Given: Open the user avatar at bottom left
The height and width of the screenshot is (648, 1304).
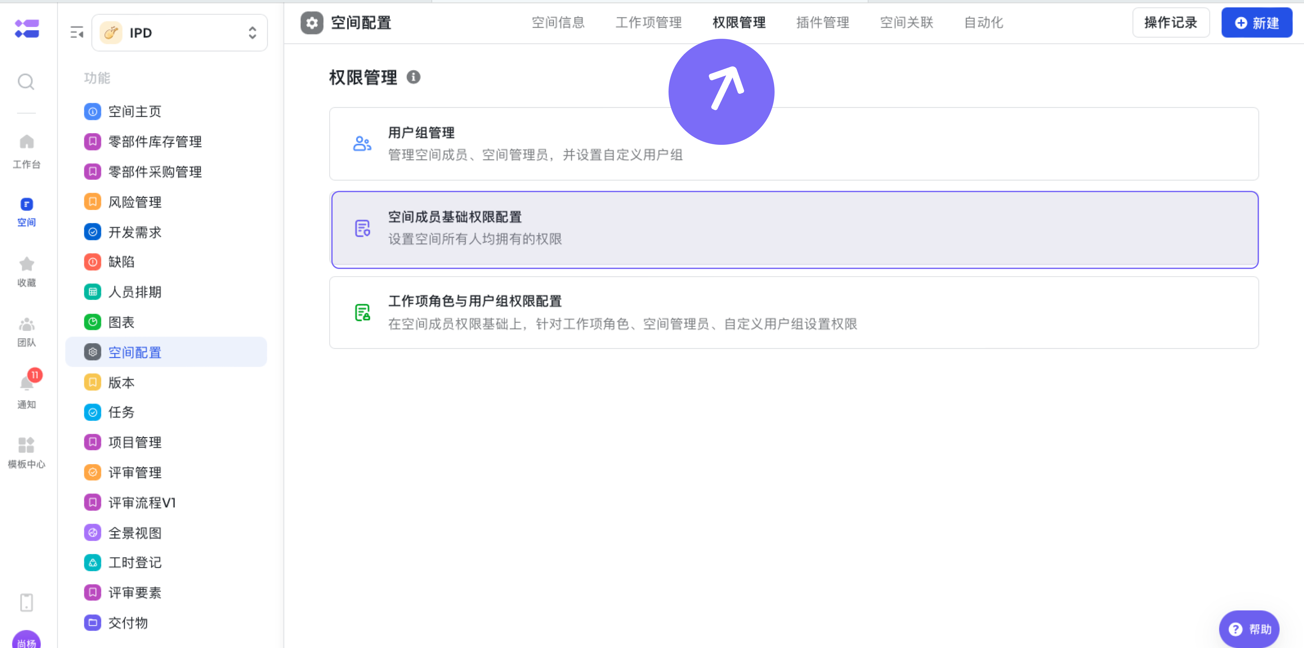Looking at the screenshot, I should click(26, 639).
